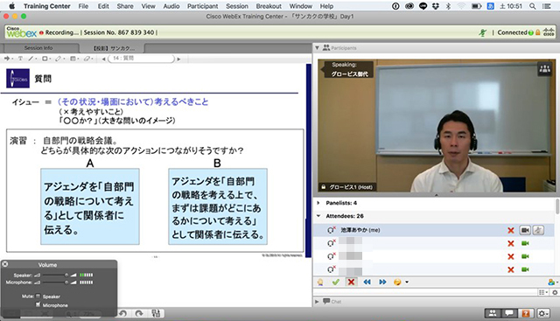Toggle the Chat panel button at bottom right

[509, 313]
